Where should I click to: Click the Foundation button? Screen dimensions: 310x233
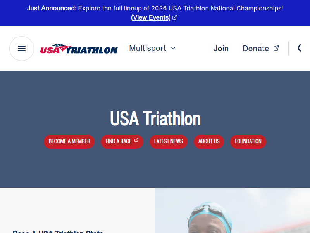tap(248, 141)
